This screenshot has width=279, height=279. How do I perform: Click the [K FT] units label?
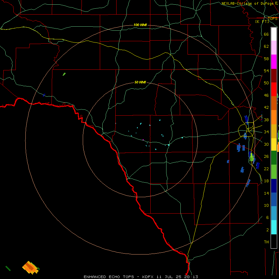[262, 21]
